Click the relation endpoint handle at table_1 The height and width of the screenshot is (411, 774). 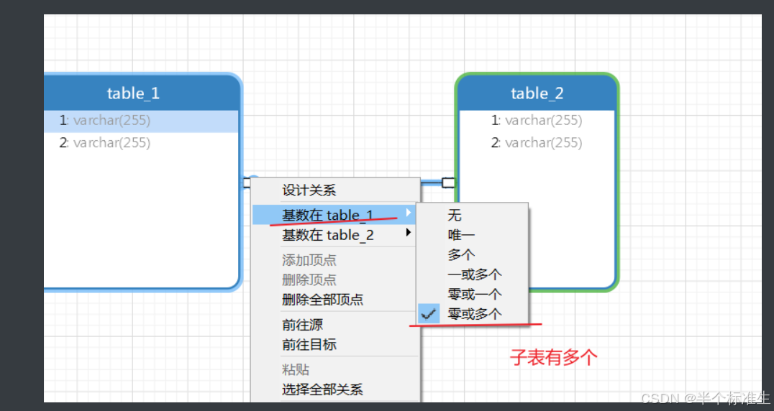247,183
